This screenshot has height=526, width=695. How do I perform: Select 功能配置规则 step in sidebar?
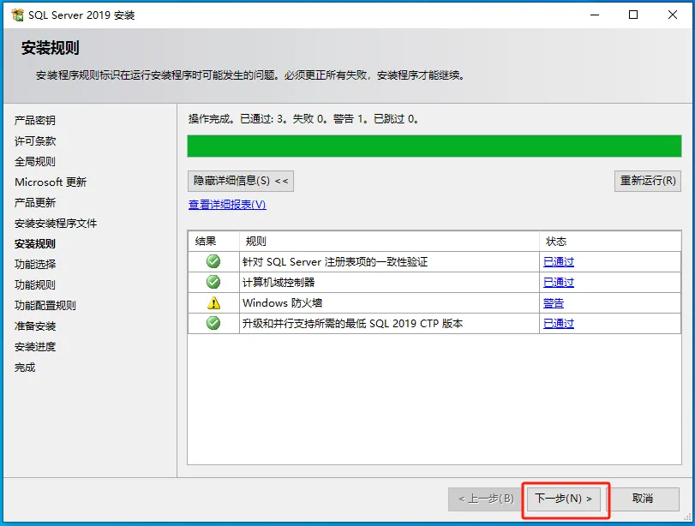[45, 305]
